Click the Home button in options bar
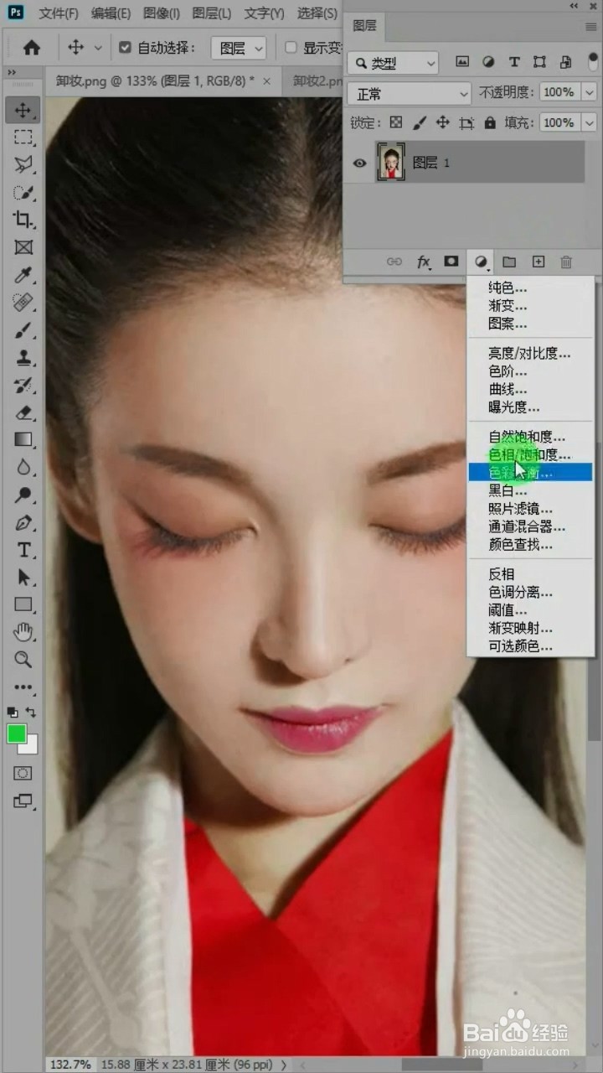603x1073 pixels. pos(32,48)
